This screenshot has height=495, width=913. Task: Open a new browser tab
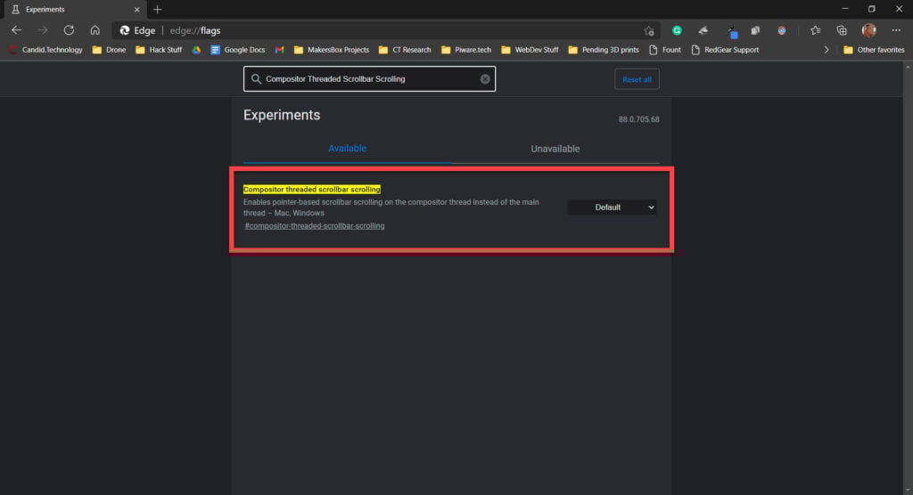coord(157,9)
